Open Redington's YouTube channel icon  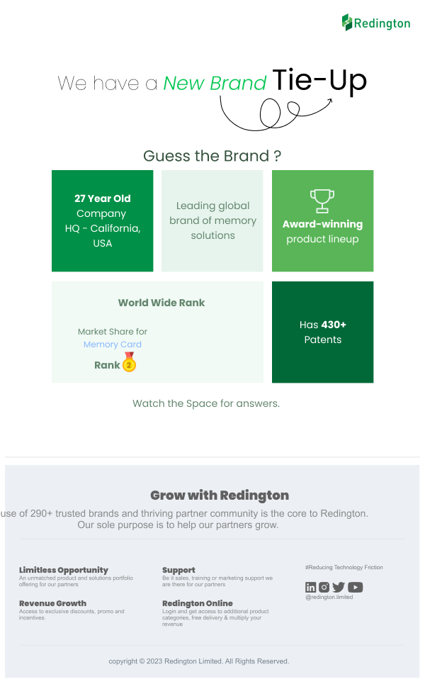(x=356, y=587)
